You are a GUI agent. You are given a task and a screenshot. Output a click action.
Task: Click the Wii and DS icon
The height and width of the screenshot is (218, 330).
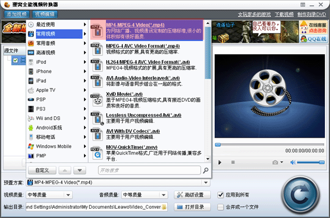pyautogui.click(x=31, y=119)
